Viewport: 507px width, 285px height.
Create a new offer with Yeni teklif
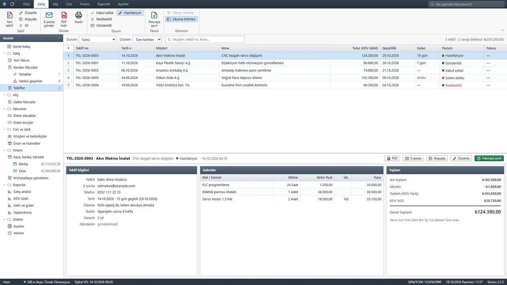coord(10,19)
